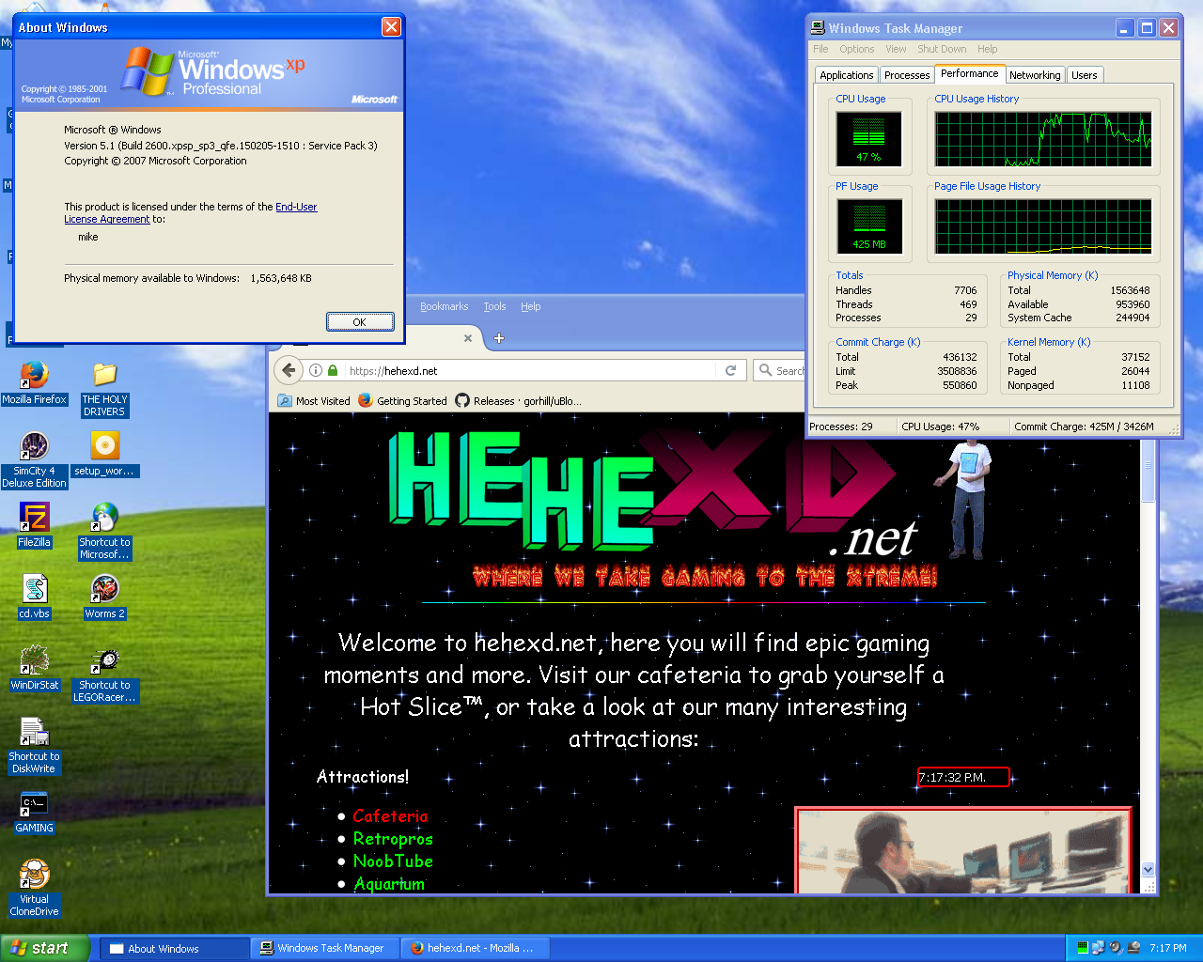Open the End-User License Agreement link
Viewport: 1203px width, 962px height.
(191, 212)
